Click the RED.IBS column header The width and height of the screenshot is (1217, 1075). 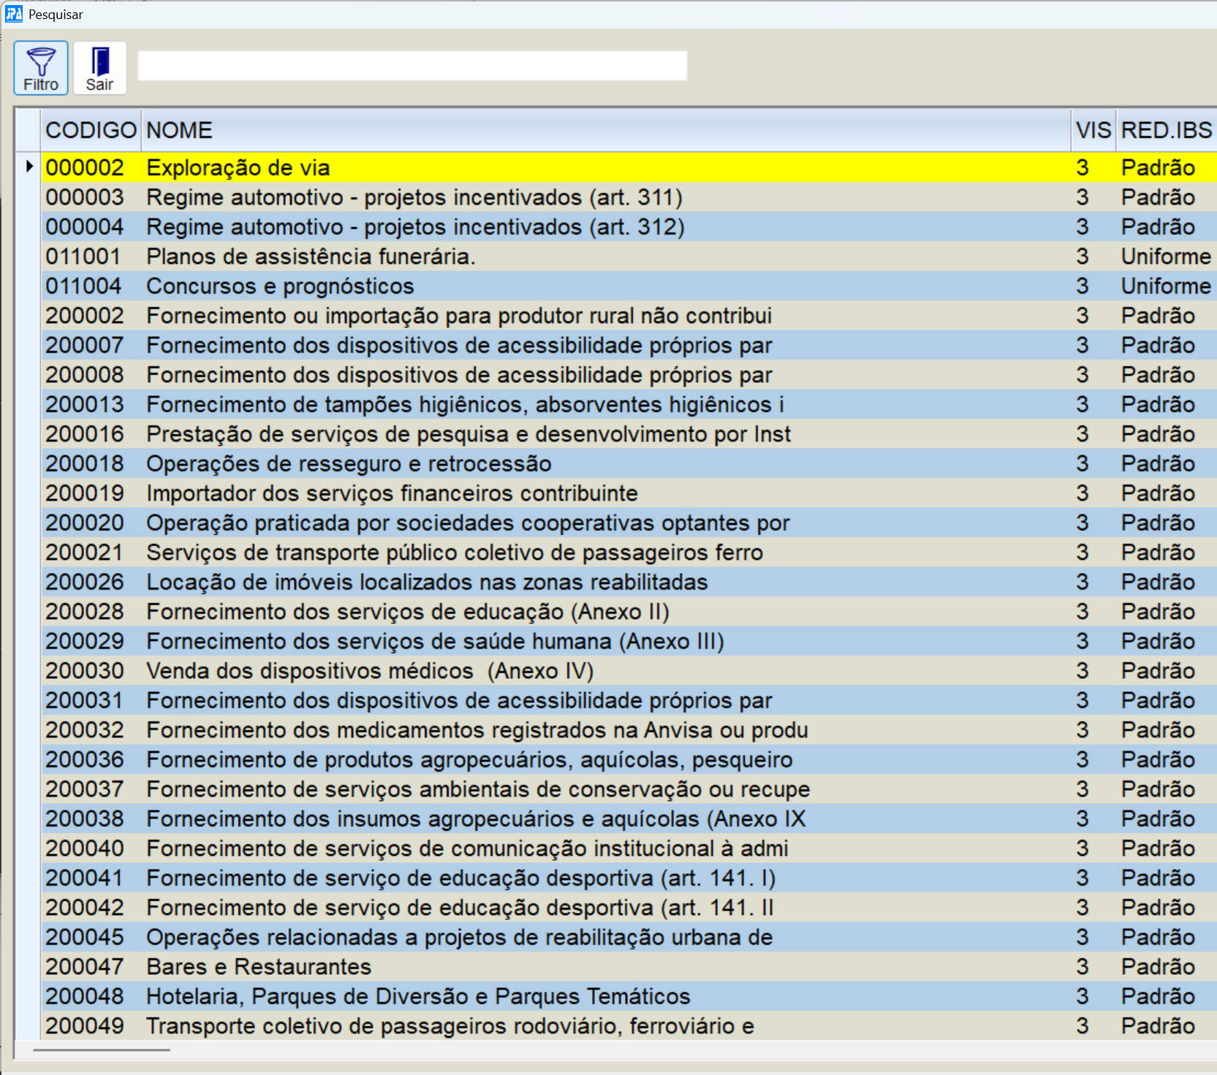pyautogui.click(x=1166, y=130)
